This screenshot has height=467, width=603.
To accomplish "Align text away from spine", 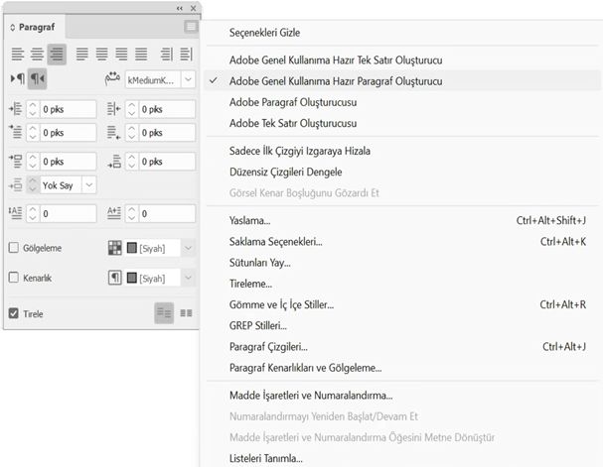I will 186,55.
